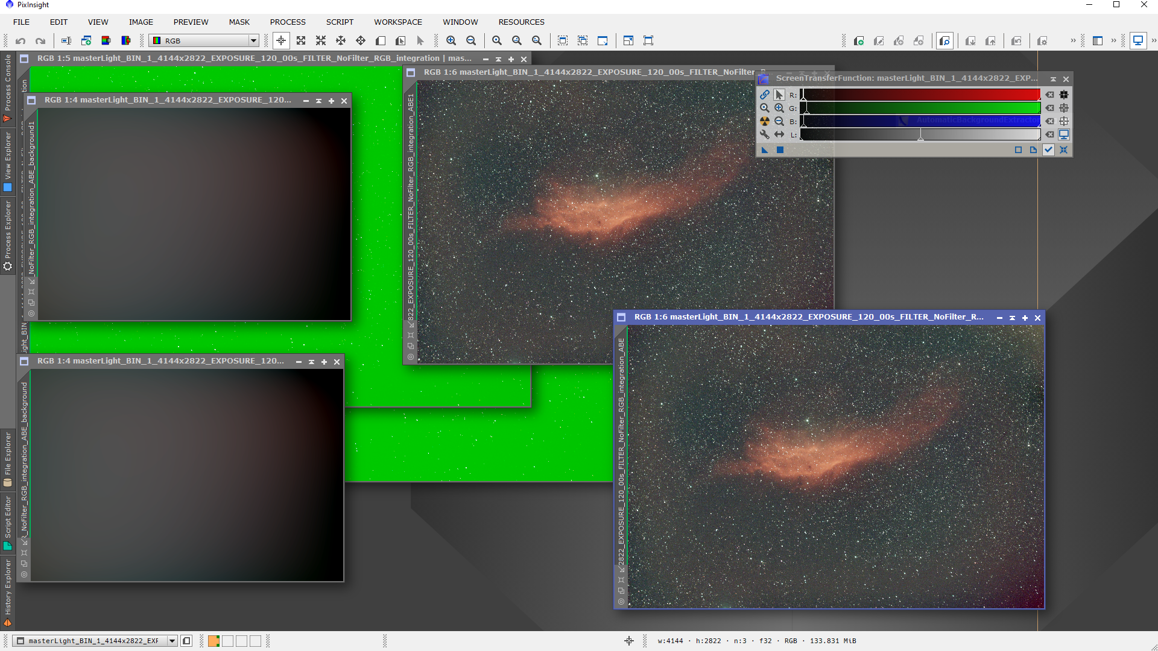The image size is (1158, 651).
Task: Click black point readout icon for red channel
Action: tap(1064, 95)
